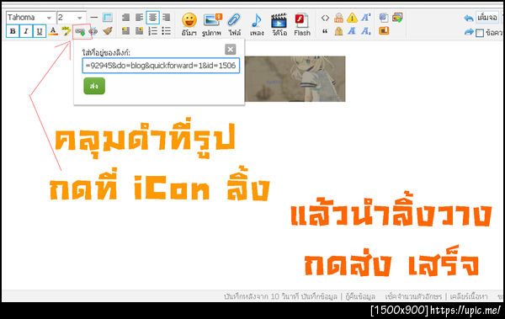This screenshot has height=319, width=505.
Task: Click the orange box icon
Action: [384, 31]
